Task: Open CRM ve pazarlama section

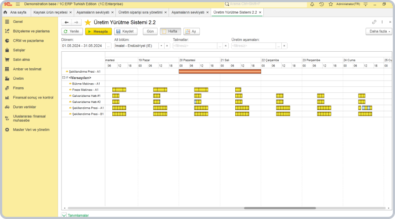Action: (x=28, y=40)
